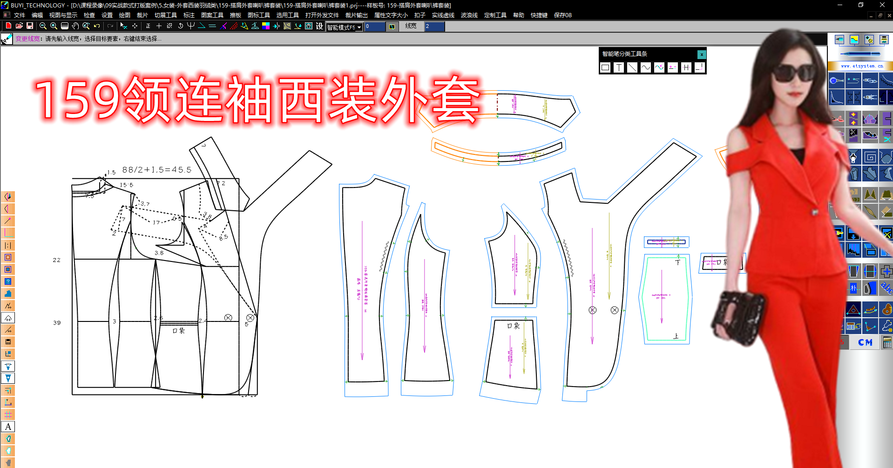Click the undo arrow icon on the toolbar

[96, 27]
